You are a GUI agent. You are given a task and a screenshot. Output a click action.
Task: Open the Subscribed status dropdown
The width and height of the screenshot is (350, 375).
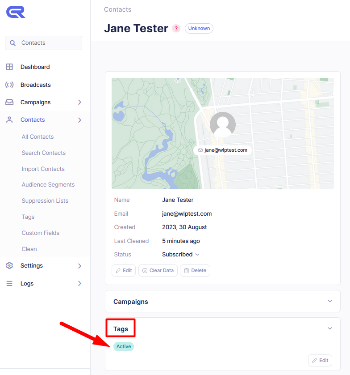pyautogui.click(x=181, y=255)
